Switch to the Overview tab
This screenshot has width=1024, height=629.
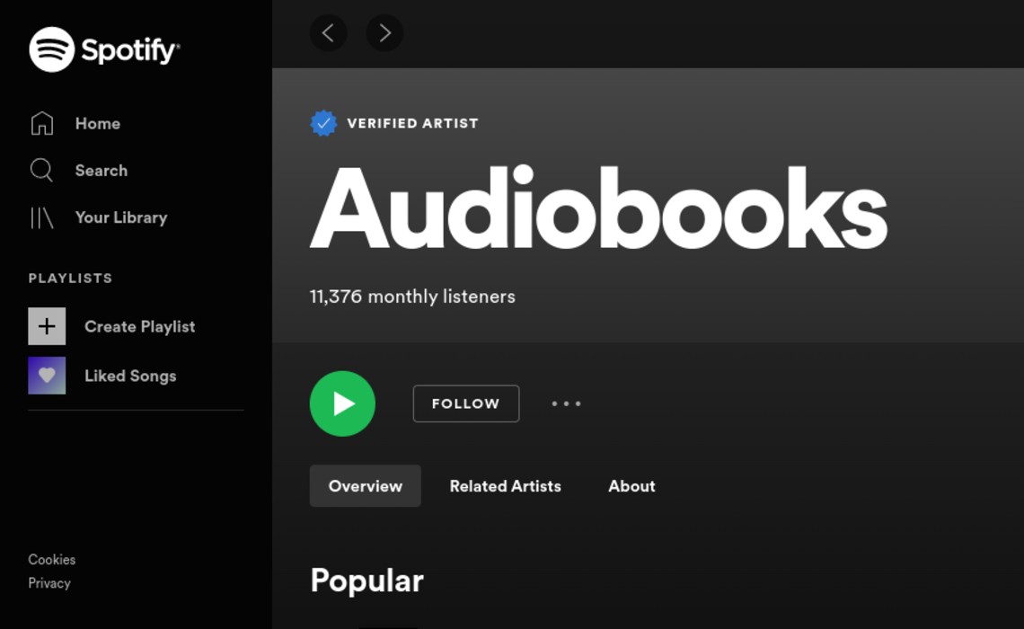(x=365, y=486)
